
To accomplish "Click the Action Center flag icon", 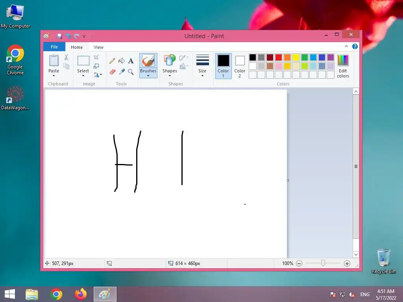I will click(333, 295).
